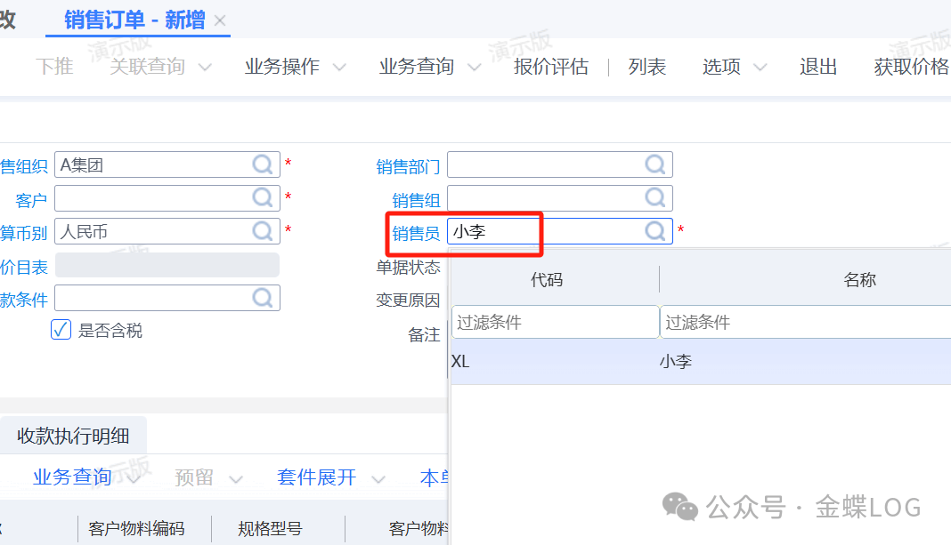Screen dimensions: 951x545
Task: Uncheck the 是否含税 checkbox
Action: pyautogui.click(x=61, y=330)
